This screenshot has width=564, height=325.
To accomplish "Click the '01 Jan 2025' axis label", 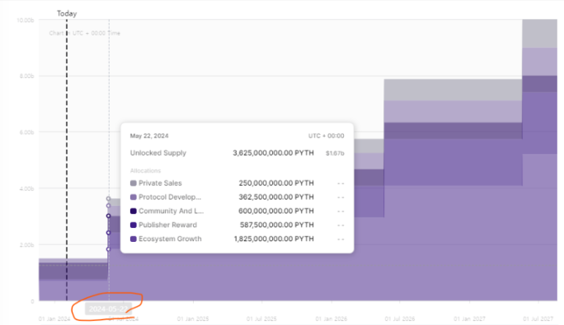I will [193, 319].
